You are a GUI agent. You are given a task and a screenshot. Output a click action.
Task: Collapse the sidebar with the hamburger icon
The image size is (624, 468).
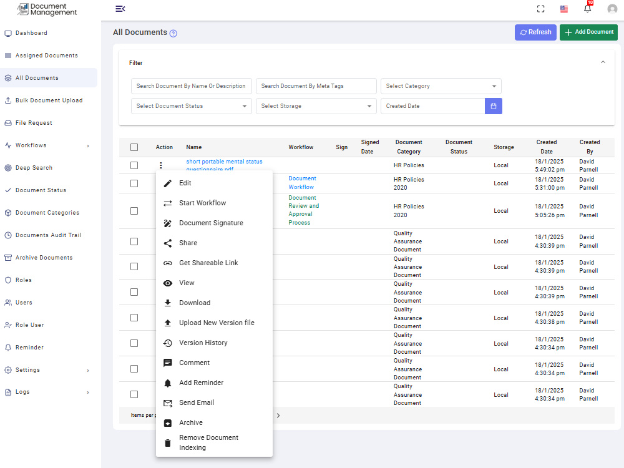(120, 9)
